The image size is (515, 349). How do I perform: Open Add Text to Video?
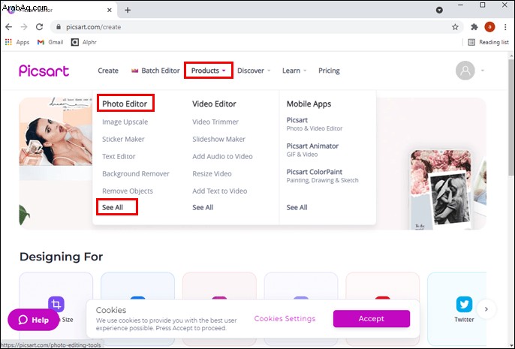[220, 191]
